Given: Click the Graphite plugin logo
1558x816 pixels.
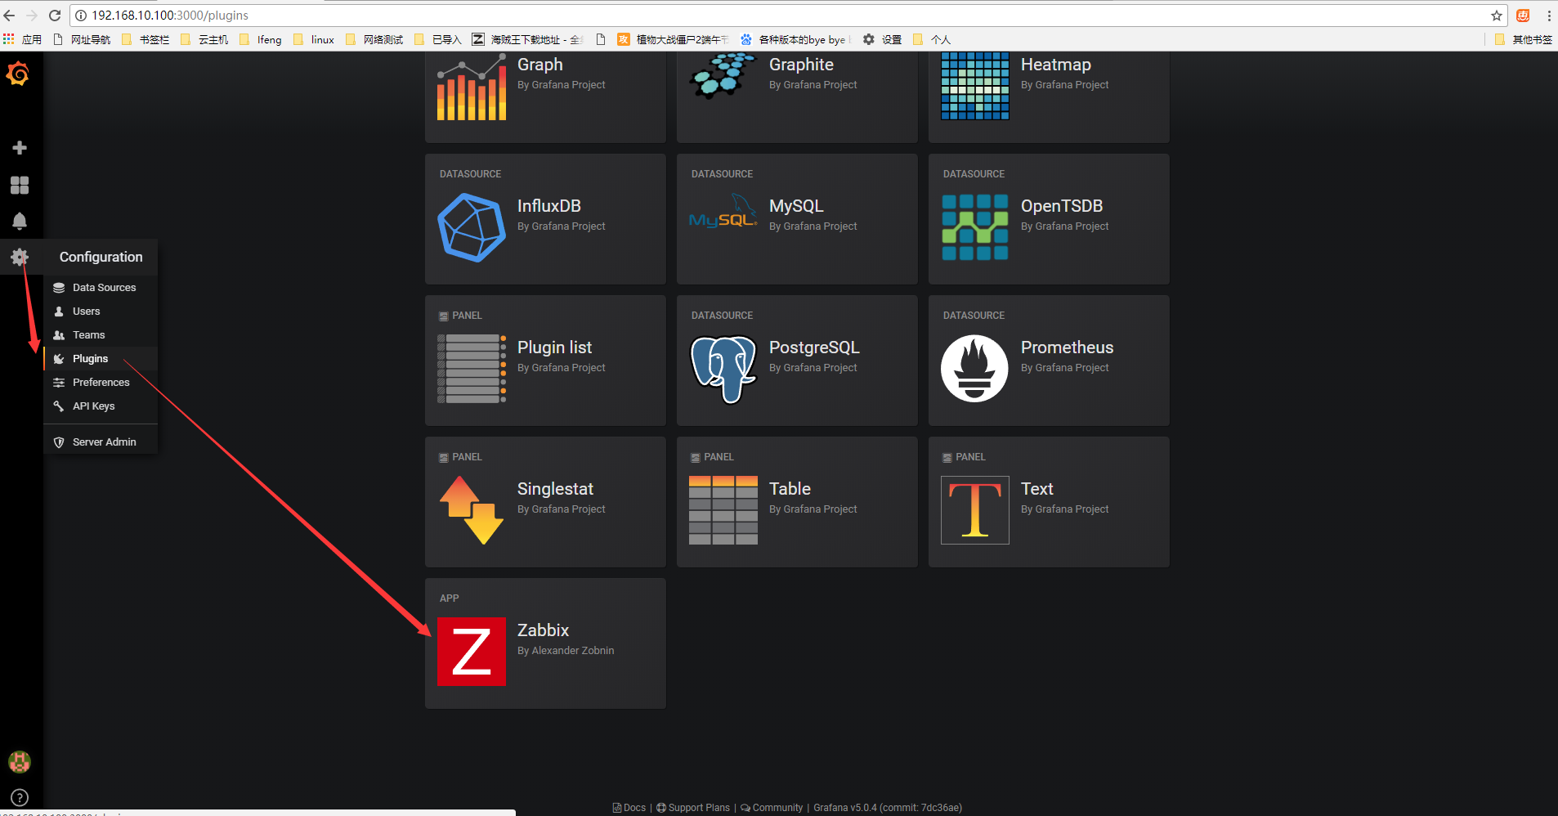Looking at the screenshot, I should pos(723,76).
